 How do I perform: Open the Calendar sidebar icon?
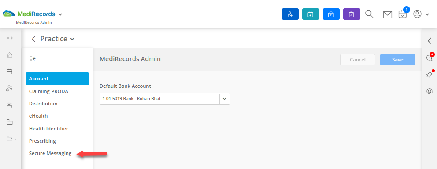point(10,72)
